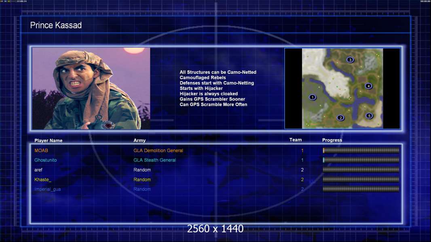Image resolution: width=431 pixels, height=242 pixels.
Task: Click Khaste_'s loading progress bar
Action: coord(361,179)
